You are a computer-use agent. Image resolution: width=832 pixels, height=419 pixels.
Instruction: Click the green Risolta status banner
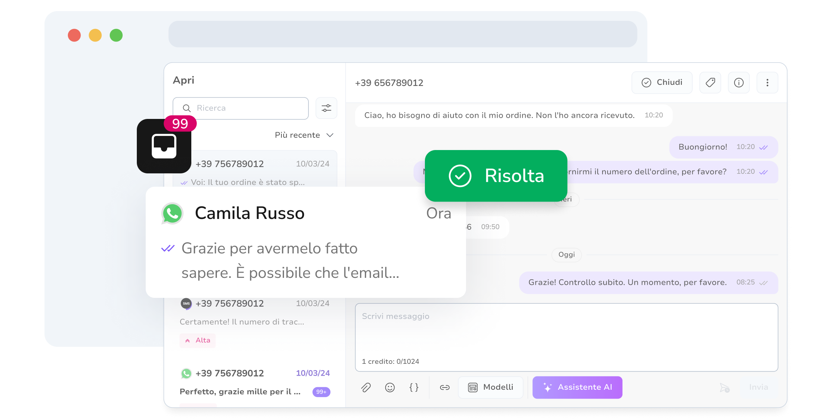click(x=496, y=176)
